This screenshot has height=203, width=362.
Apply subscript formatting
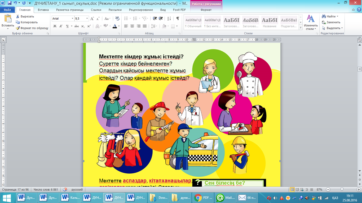click(83, 26)
